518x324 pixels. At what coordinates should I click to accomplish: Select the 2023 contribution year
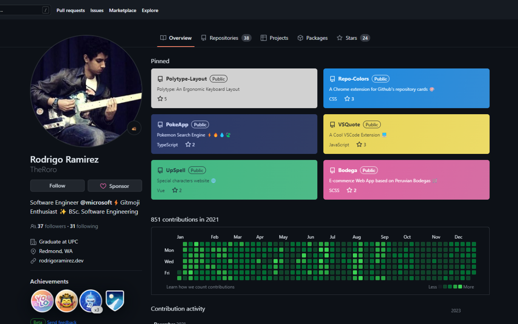(456, 311)
